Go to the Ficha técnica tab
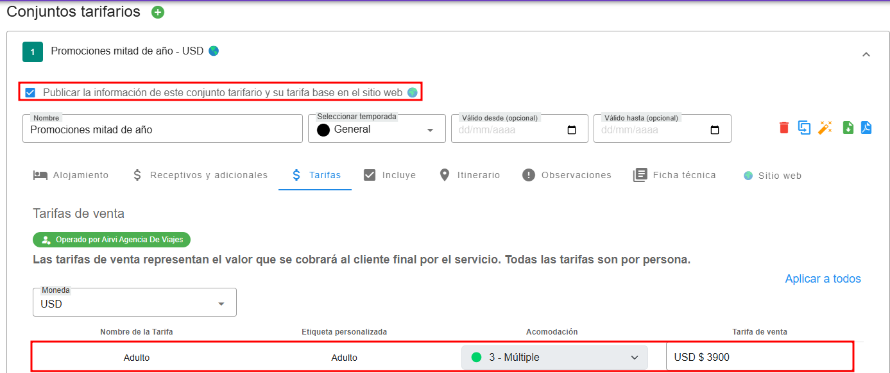Screen dimensions: 890x373 coord(674,176)
